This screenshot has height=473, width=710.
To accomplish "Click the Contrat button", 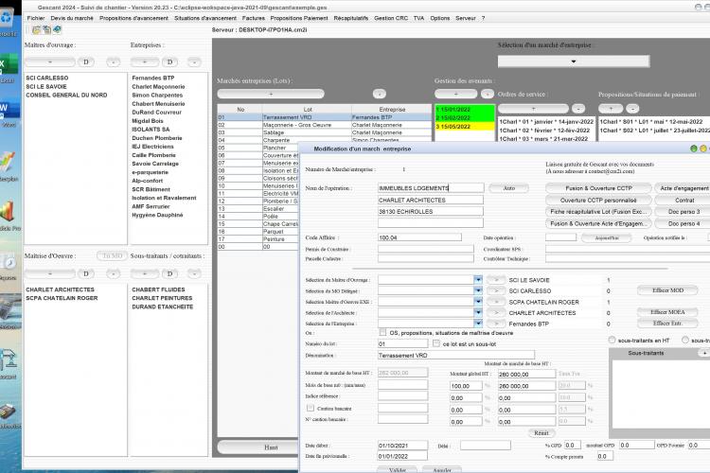I will (x=684, y=200).
